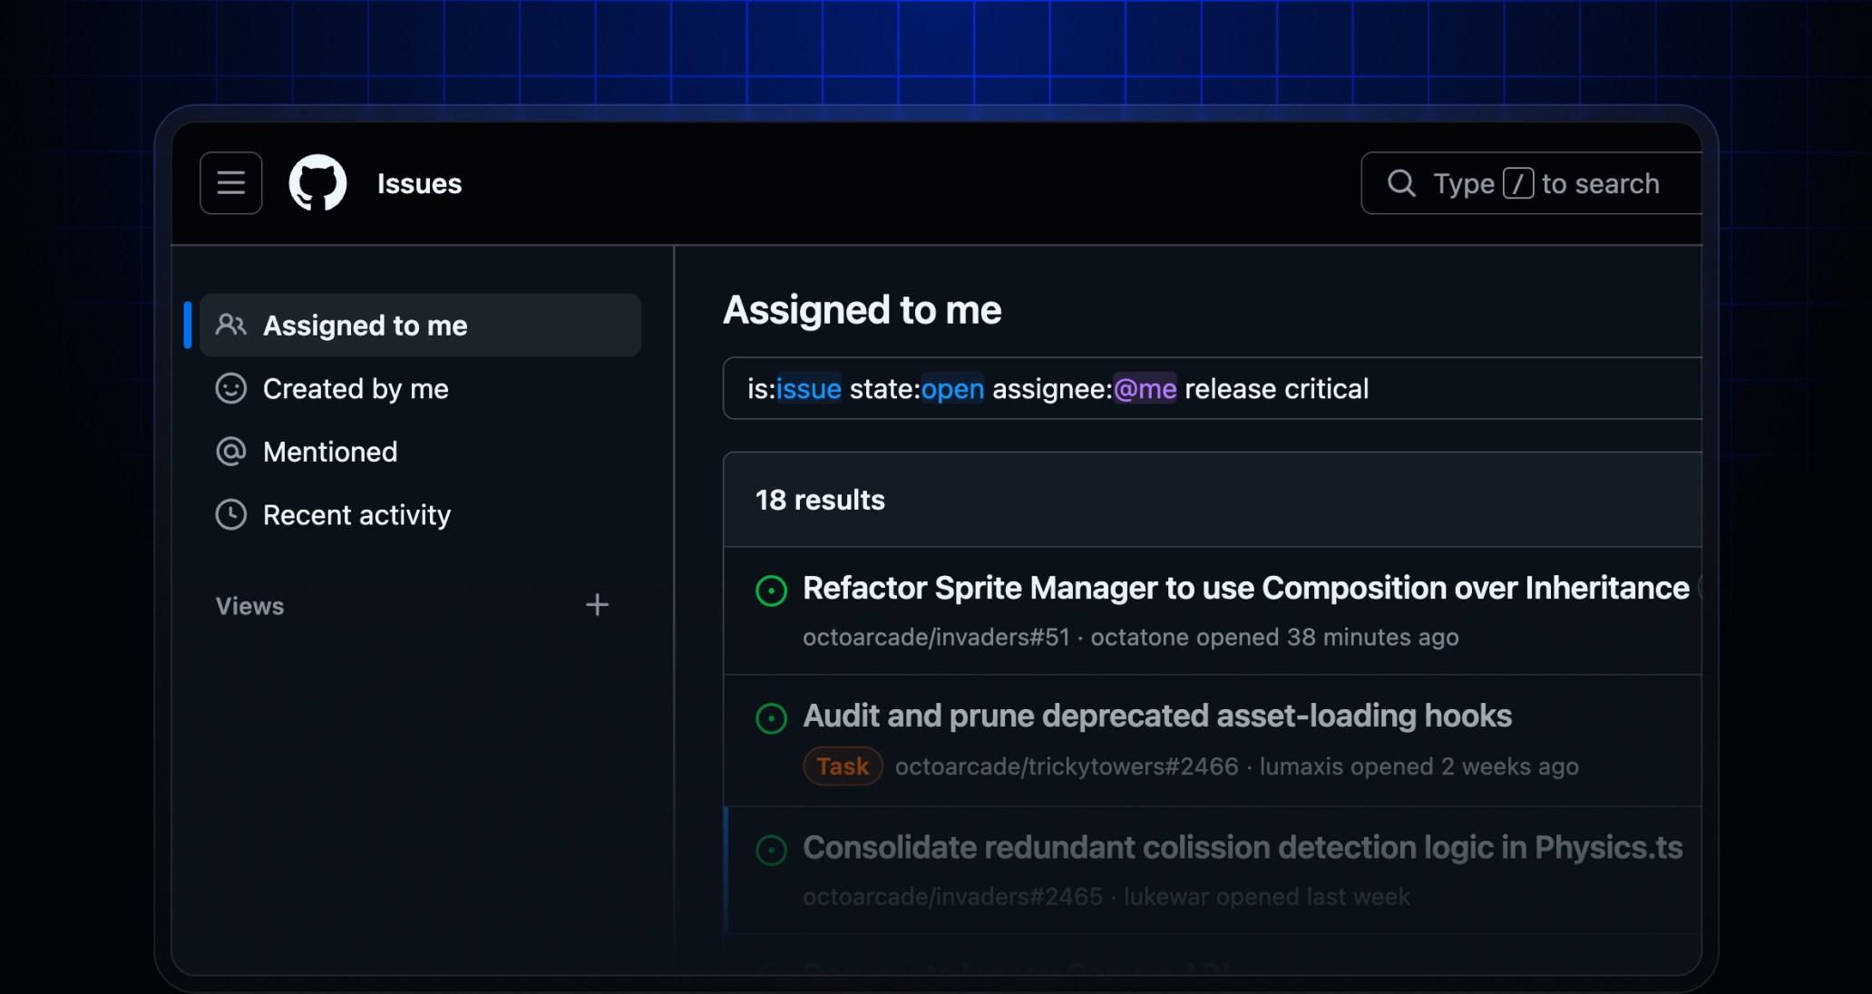Click the smiley icon beside Created by me
This screenshot has height=994, width=1872.
click(231, 388)
